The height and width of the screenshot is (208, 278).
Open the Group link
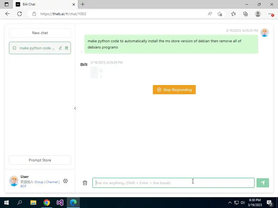pyautogui.click(x=39, y=182)
